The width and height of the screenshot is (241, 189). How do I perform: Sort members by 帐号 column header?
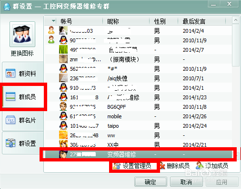(x=66, y=21)
